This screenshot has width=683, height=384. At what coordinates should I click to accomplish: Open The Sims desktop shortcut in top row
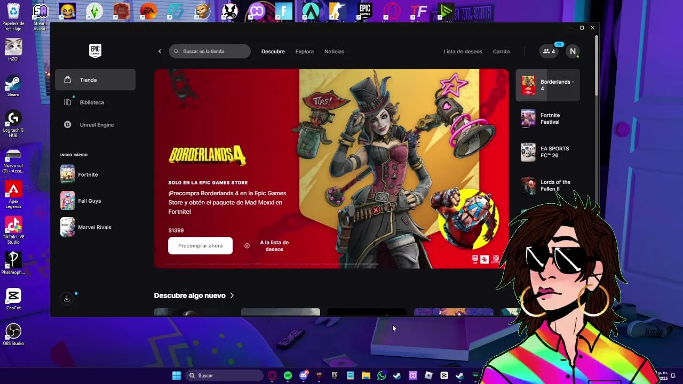(x=94, y=12)
